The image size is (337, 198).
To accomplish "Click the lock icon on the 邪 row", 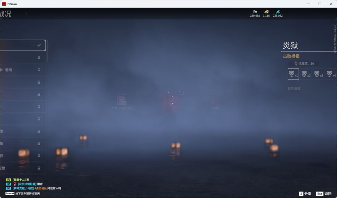I will 39,156.
